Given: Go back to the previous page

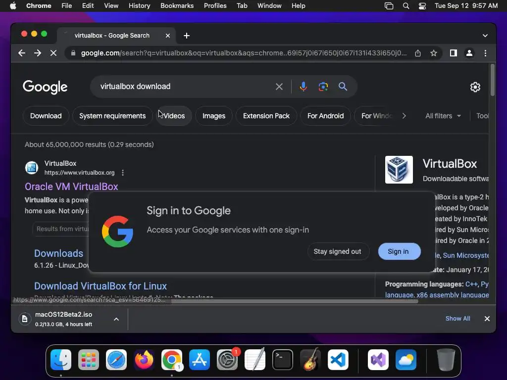Looking at the screenshot, I should tap(22, 53).
